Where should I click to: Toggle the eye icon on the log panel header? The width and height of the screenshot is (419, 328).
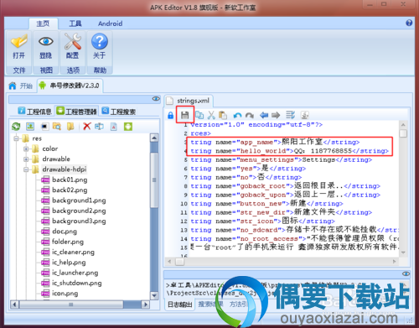[x=406, y=273]
